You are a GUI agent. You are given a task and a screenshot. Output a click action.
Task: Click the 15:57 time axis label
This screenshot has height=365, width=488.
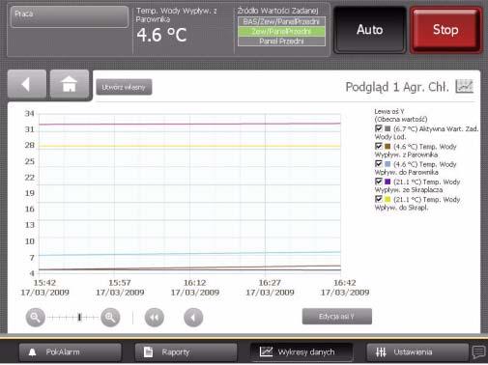(120, 283)
